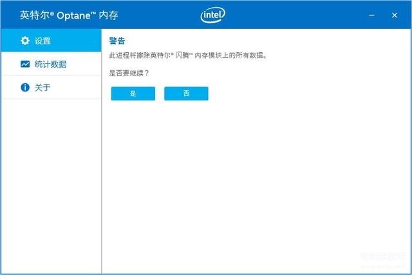Minimize the Optane memory window

pos(371,15)
